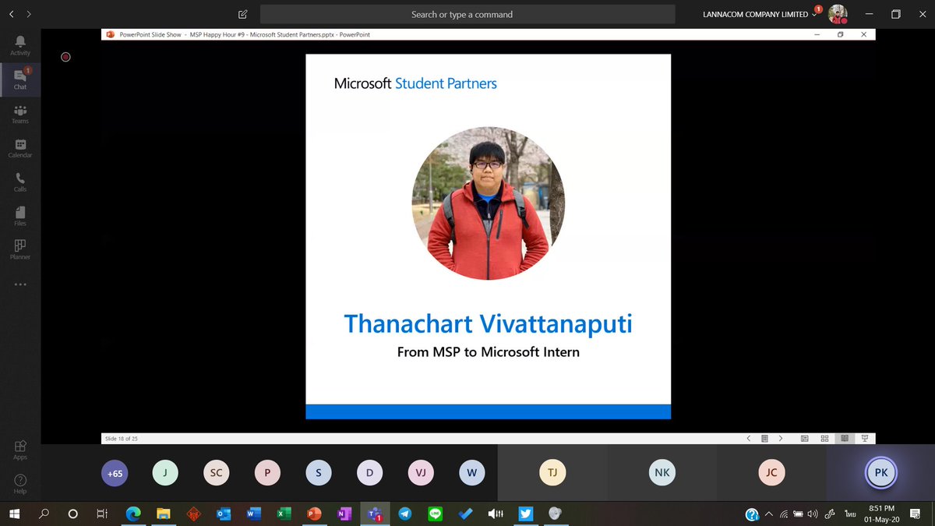Switch PowerPoint to Slide Sorter view
The height and width of the screenshot is (526, 935).
tap(825, 439)
